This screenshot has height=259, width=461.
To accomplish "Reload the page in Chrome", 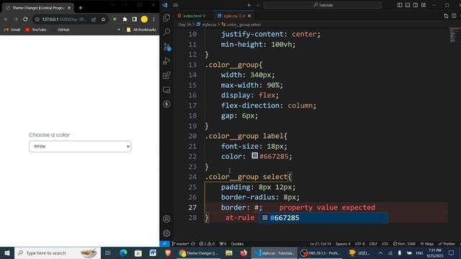I will point(25,19).
